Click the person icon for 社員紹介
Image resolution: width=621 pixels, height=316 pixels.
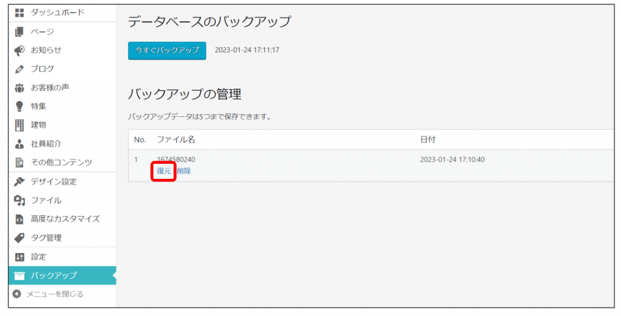[x=19, y=144]
